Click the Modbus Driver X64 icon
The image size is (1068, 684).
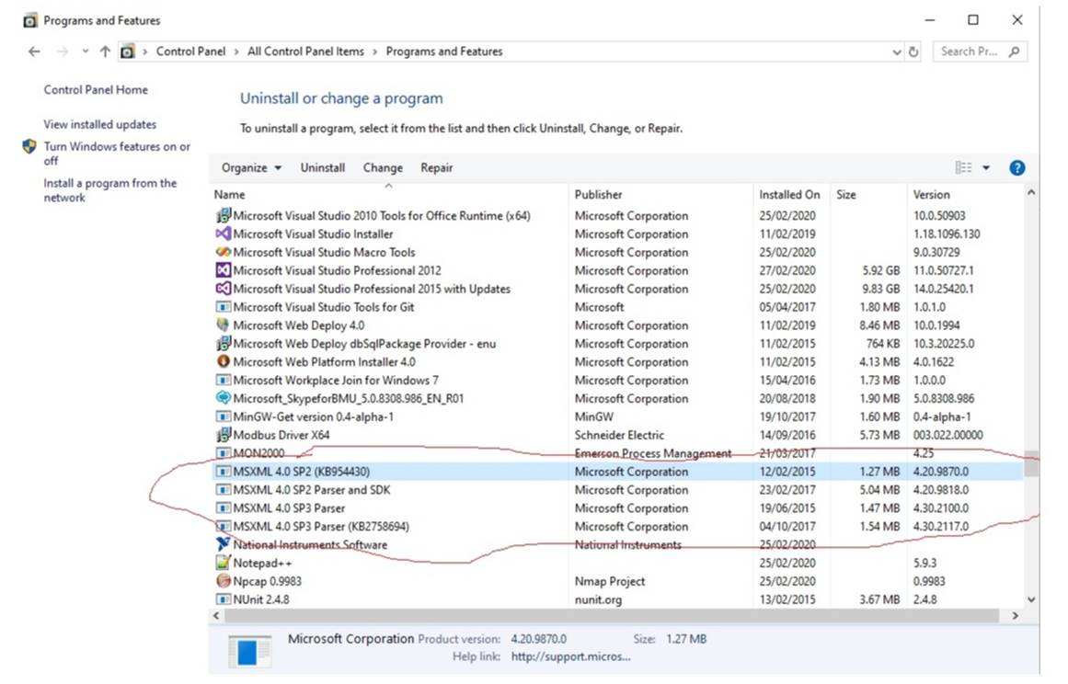[223, 435]
